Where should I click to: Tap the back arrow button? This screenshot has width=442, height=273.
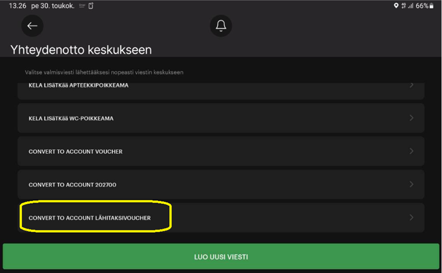tap(32, 26)
